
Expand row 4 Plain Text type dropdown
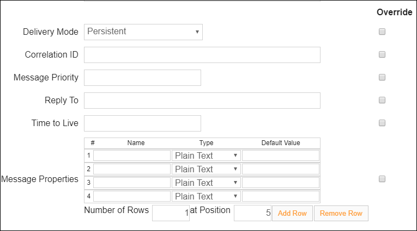click(206, 196)
